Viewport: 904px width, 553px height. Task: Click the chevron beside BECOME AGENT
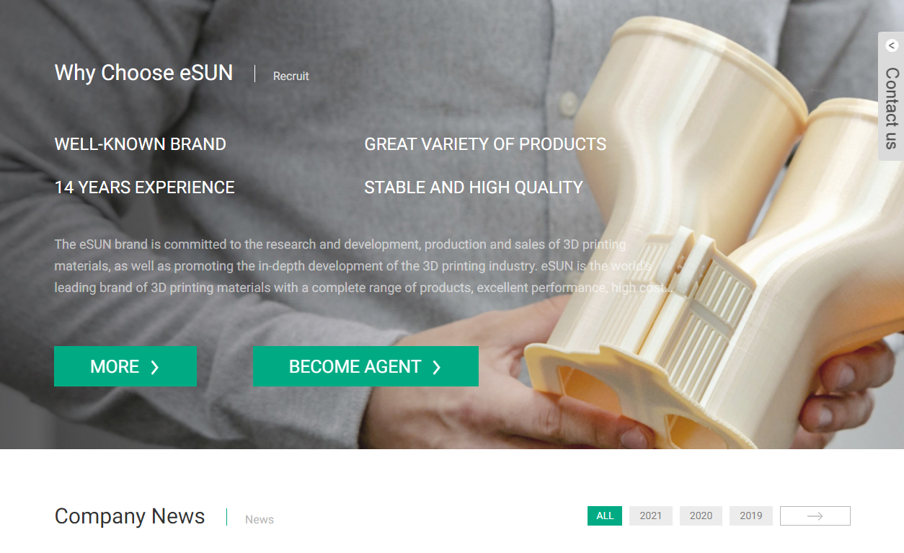[x=436, y=367]
